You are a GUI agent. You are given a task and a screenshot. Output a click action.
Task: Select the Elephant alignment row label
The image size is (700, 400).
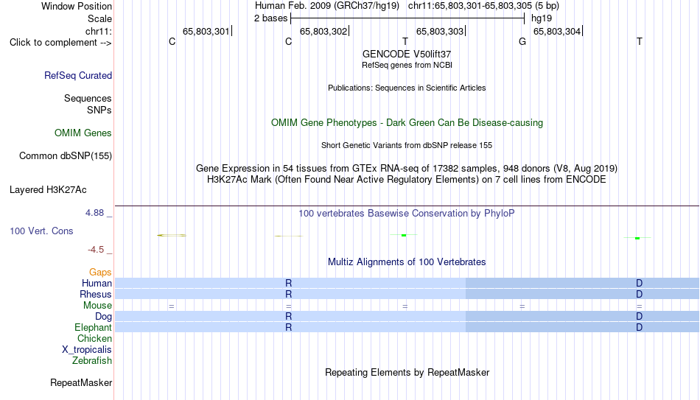(94, 327)
